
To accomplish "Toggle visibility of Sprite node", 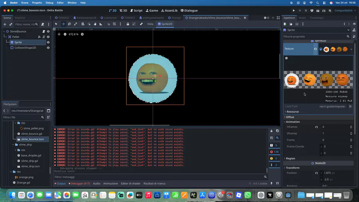I will (x=48, y=42).
